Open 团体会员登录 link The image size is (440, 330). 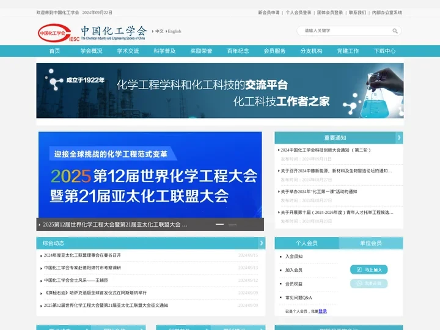coord(330,13)
